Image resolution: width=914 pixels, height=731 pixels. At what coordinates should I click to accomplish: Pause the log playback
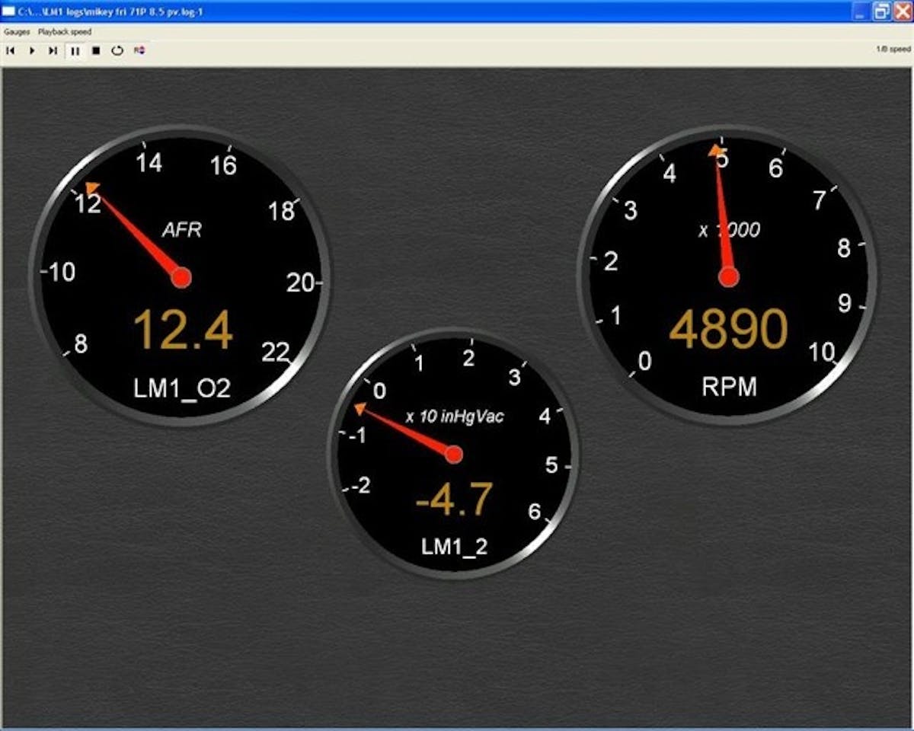coord(75,51)
